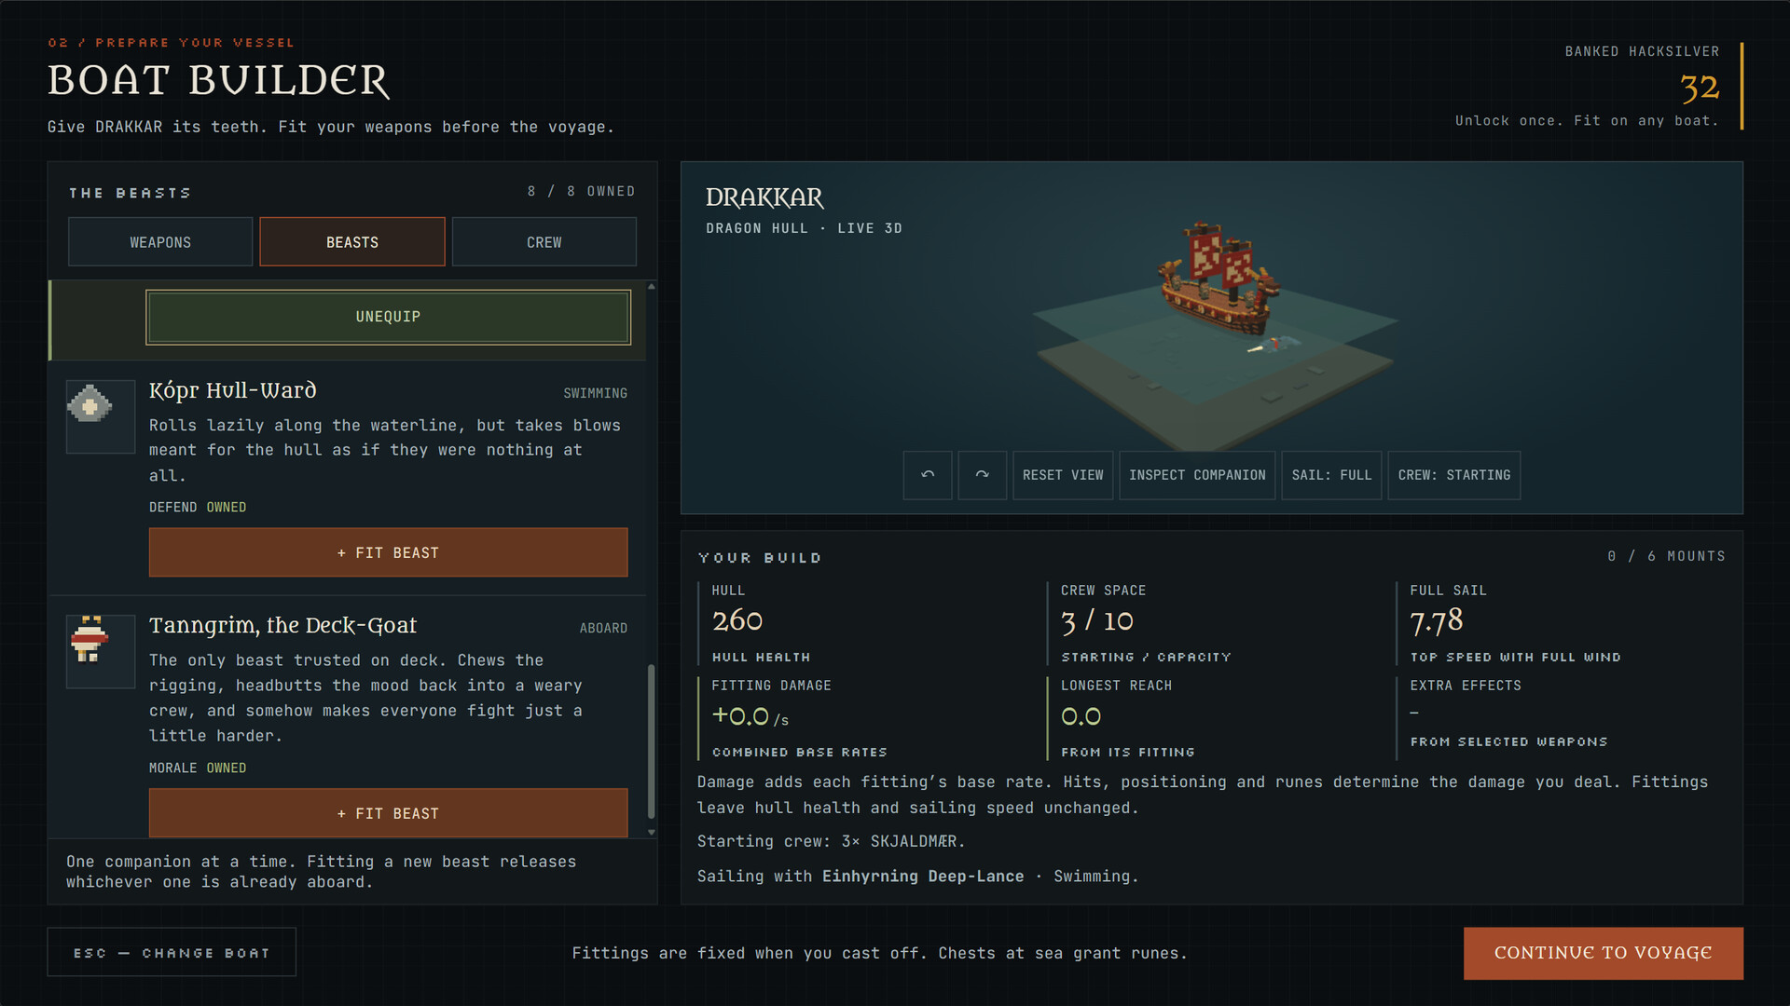Click the DRAKKAR heading in the preview

pyautogui.click(x=764, y=197)
